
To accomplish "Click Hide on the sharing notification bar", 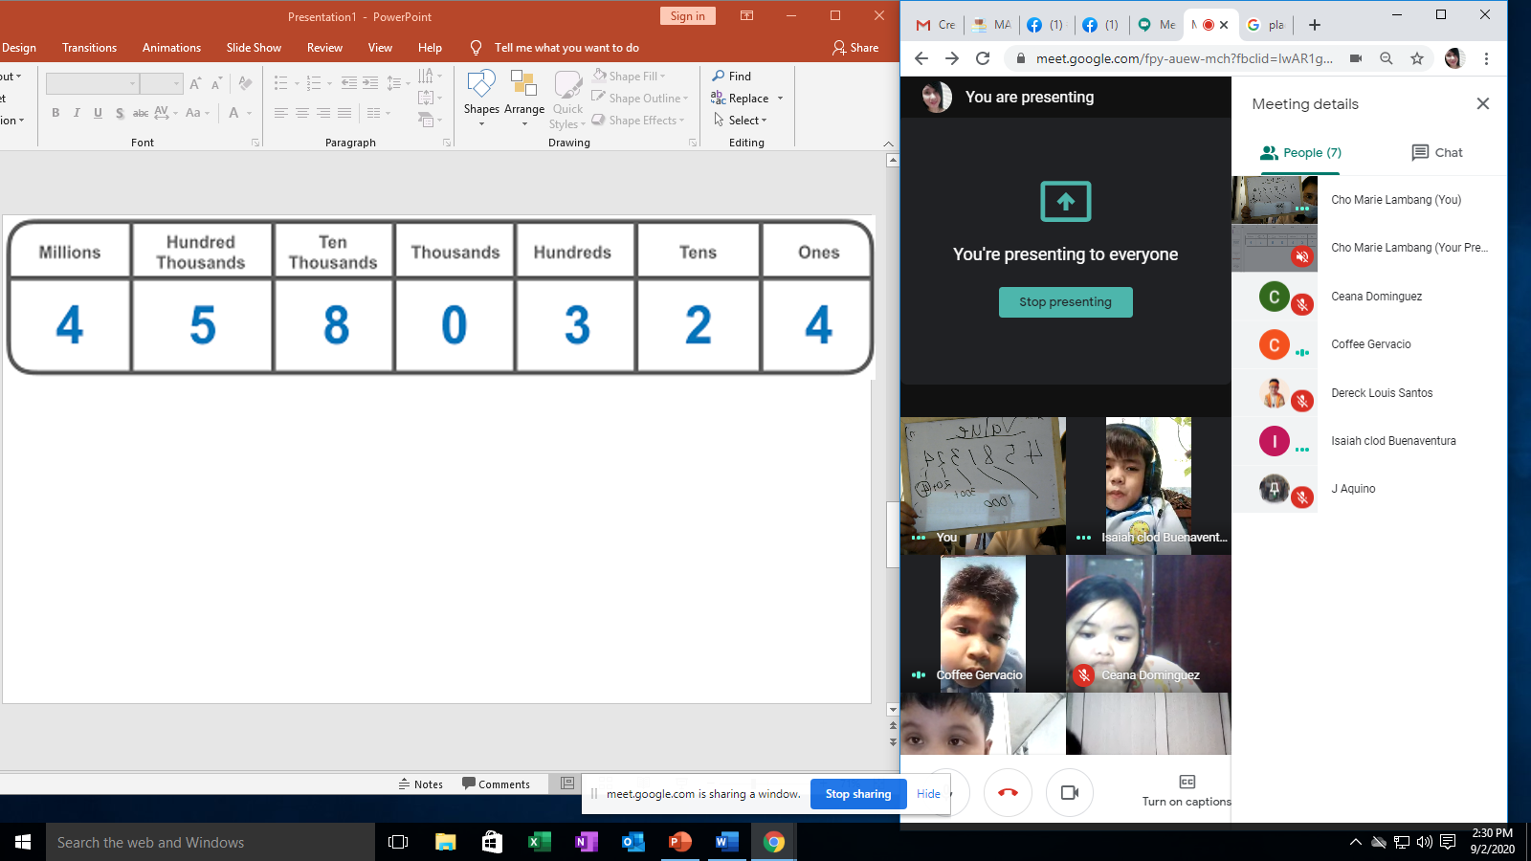I will point(928,794).
